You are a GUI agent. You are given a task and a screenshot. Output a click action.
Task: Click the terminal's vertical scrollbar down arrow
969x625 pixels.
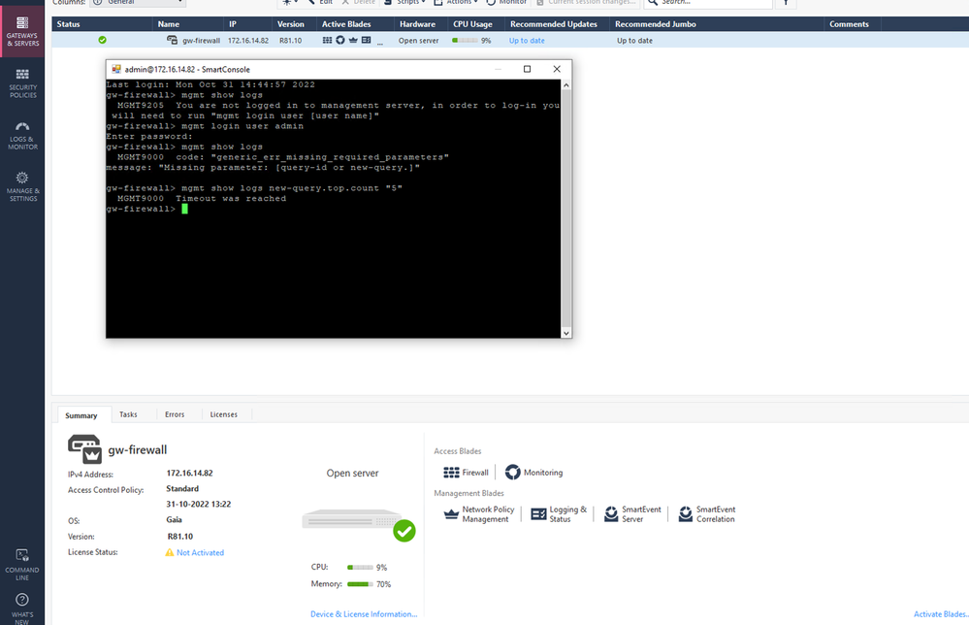[566, 332]
